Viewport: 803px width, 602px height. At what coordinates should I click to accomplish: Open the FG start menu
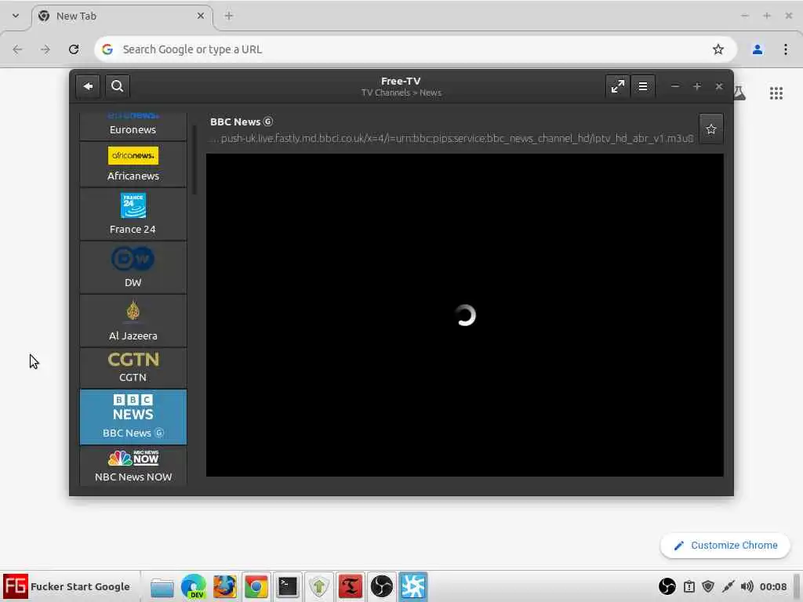coord(15,586)
